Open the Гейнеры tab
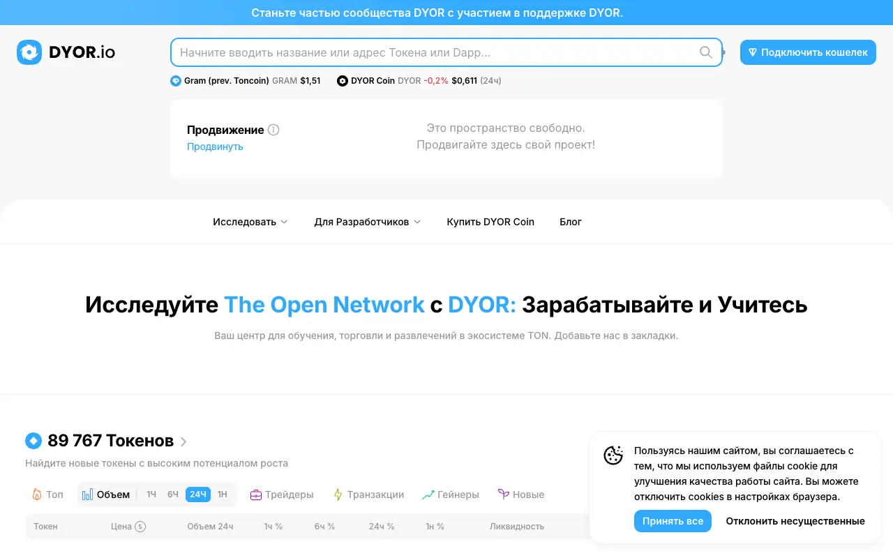 click(x=451, y=495)
